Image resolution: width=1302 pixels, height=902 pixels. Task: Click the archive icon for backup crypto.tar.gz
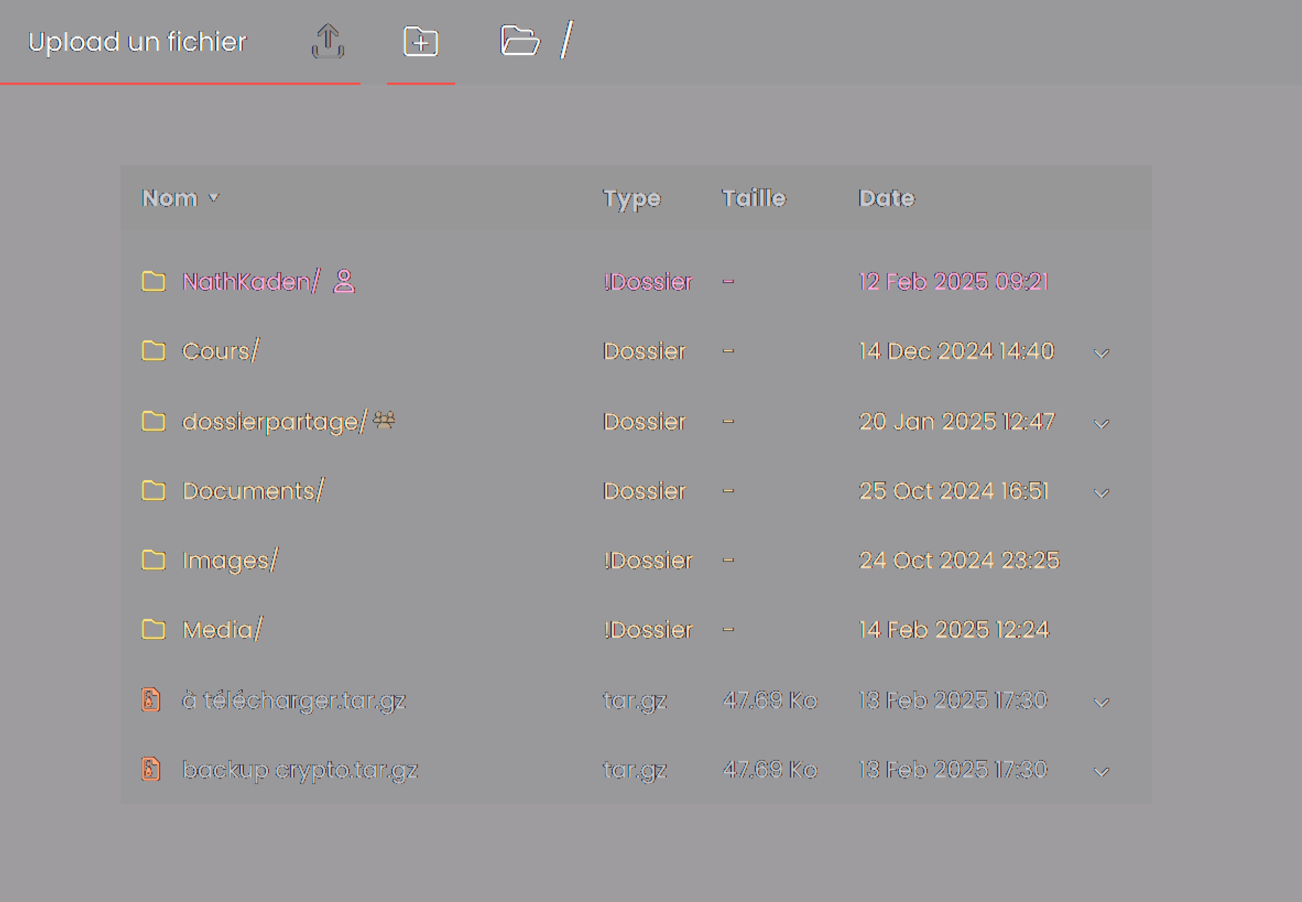coord(150,769)
